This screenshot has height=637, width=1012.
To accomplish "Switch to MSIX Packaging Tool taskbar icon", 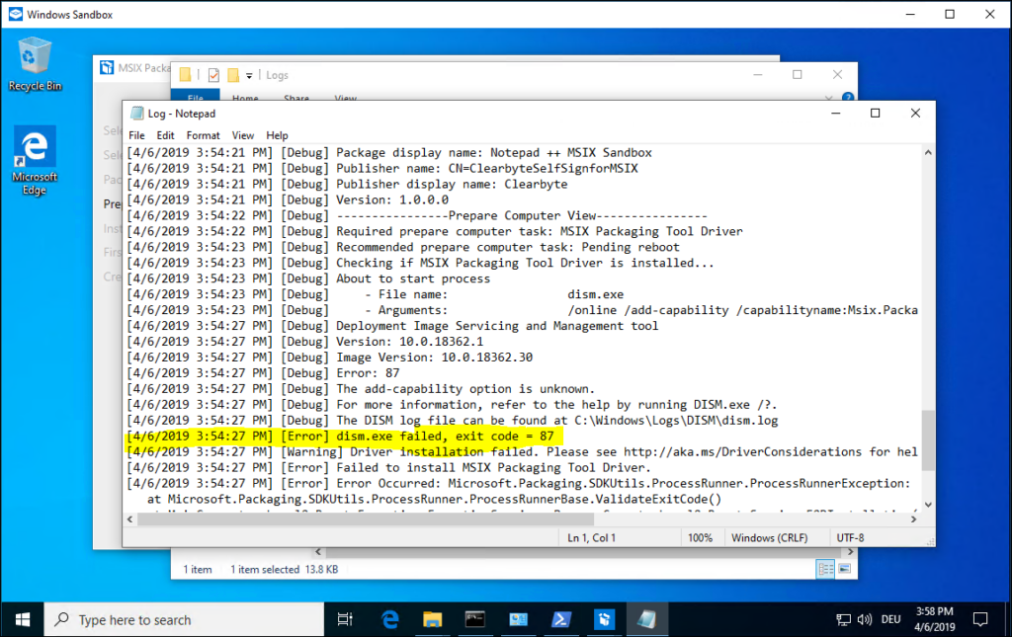I will [x=604, y=619].
